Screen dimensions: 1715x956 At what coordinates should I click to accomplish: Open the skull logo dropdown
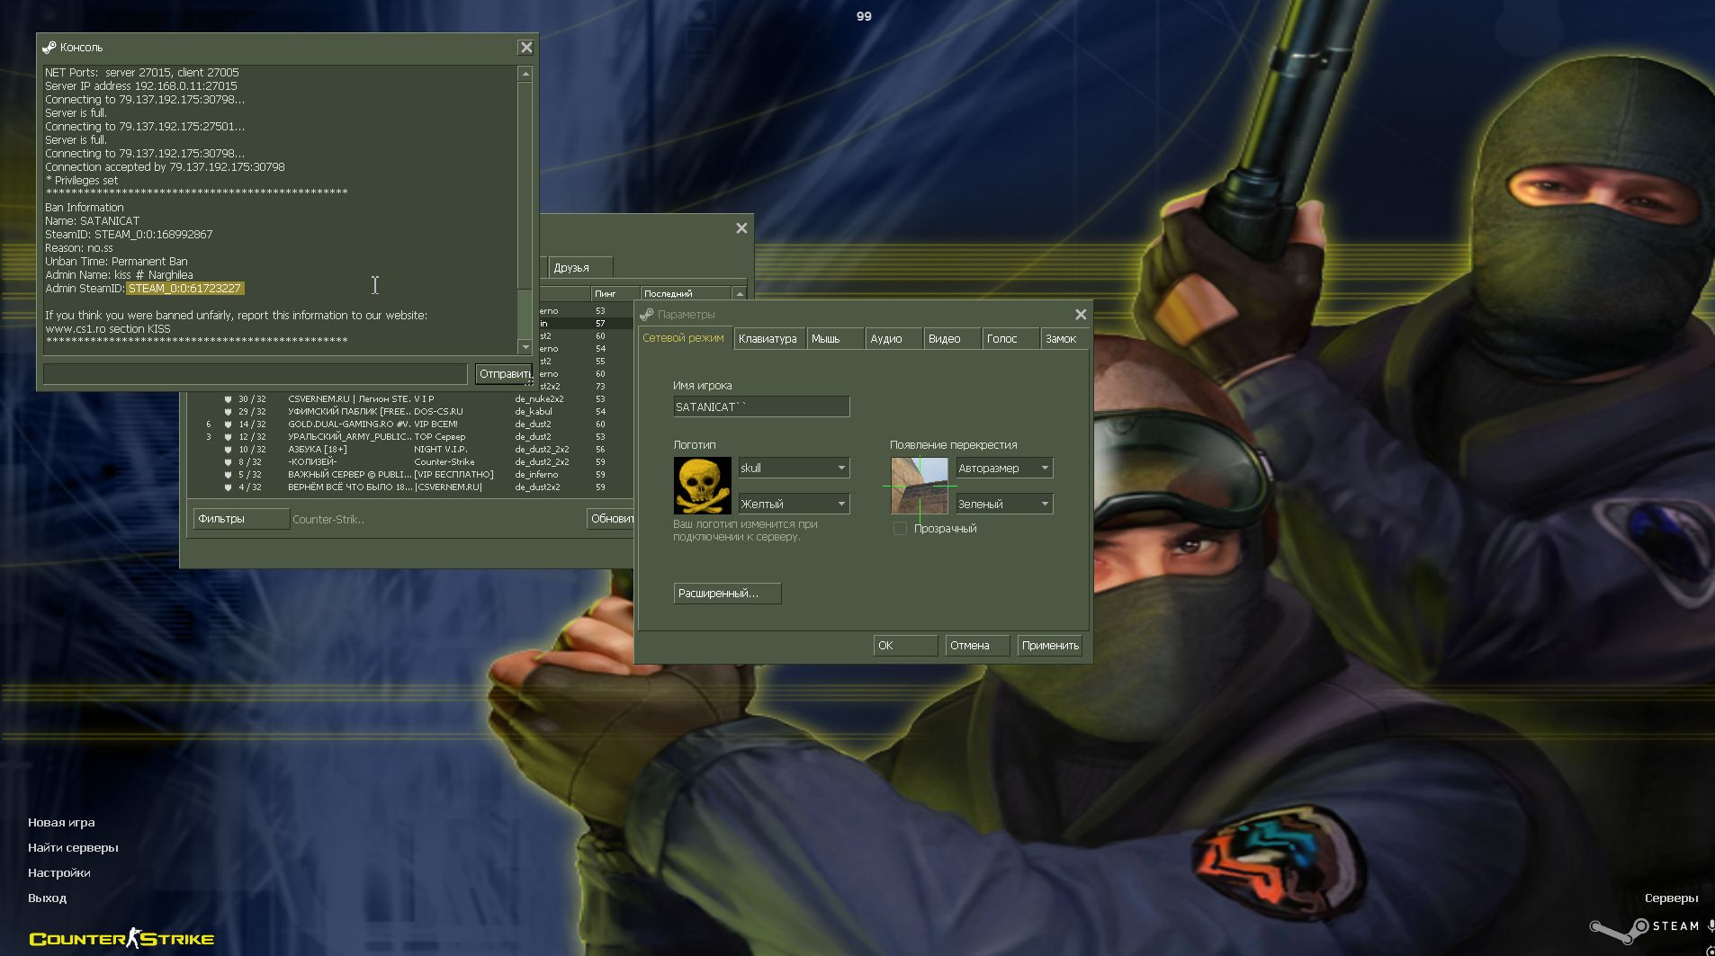(841, 468)
